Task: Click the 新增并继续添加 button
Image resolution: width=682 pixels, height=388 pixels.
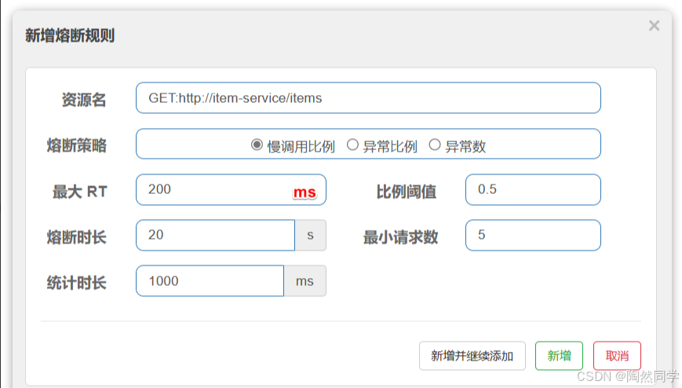Action: (472, 356)
